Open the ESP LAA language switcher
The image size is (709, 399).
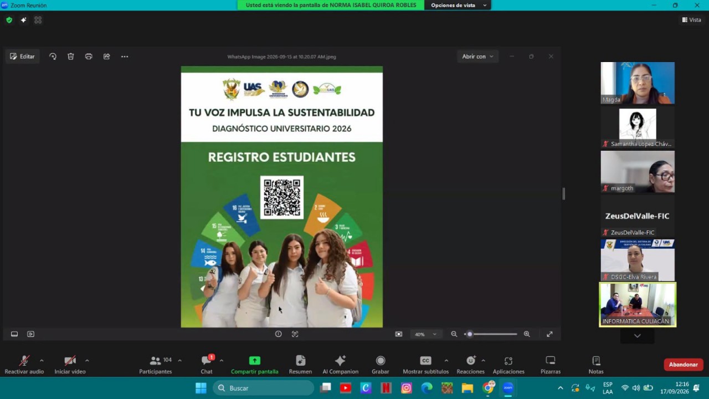point(608,388)
